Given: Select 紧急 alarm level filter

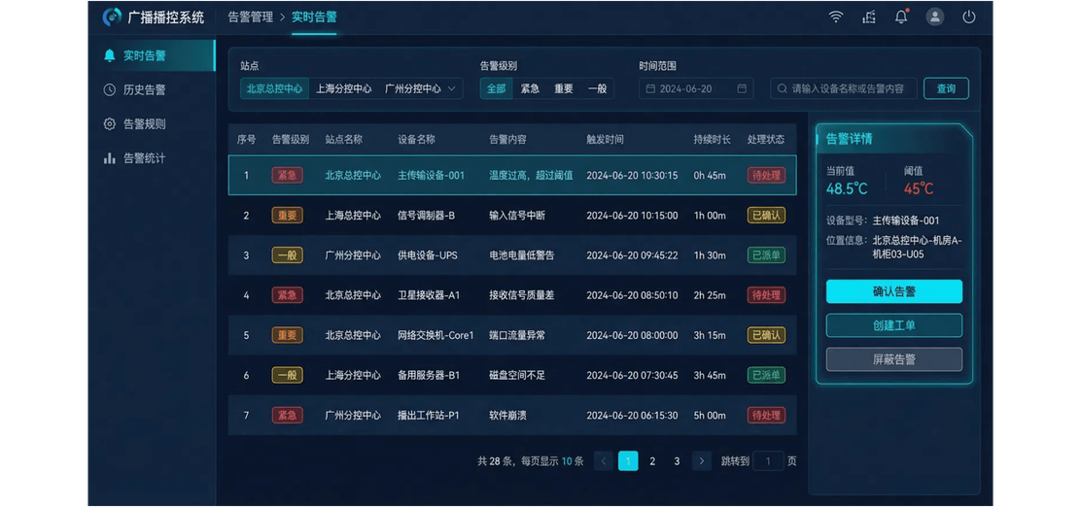Looking at the screenshot, I should (x=530, y=88).
